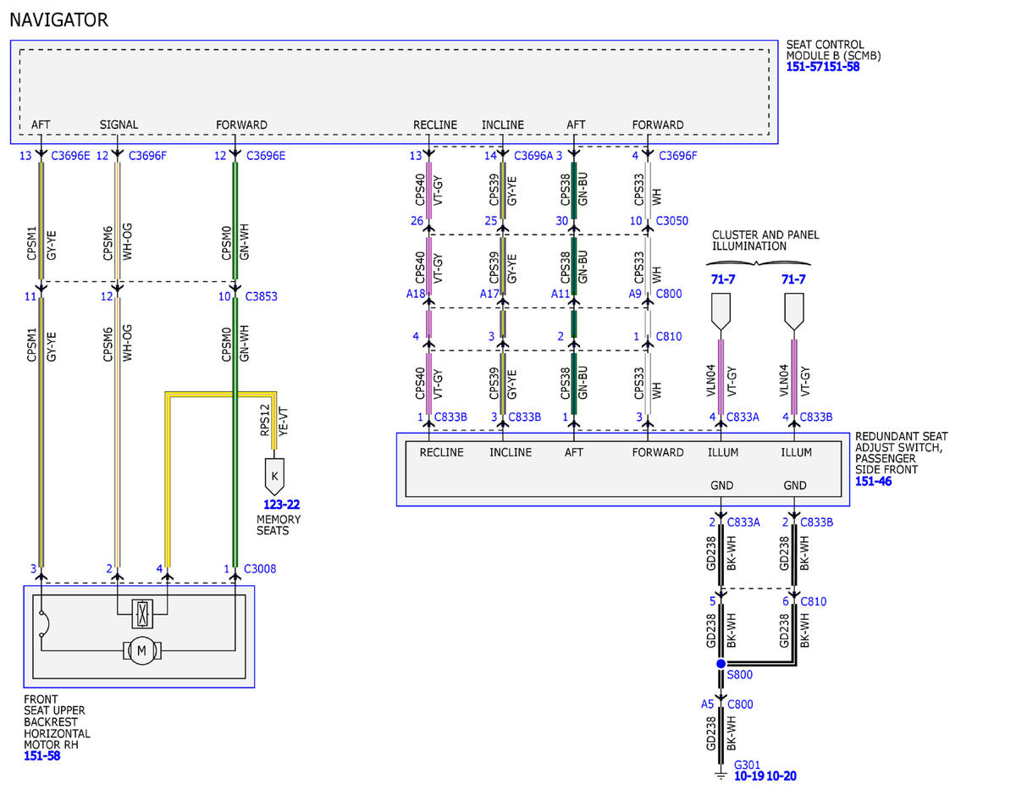Open the 123-22 Memory Seats link

(281, 506)
